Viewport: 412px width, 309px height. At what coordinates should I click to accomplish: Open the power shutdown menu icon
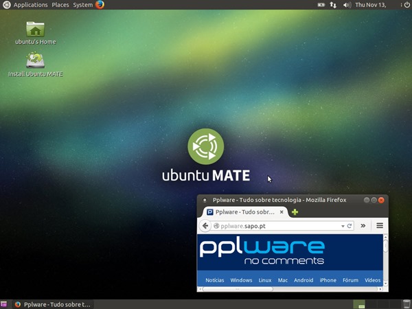pos(407,5)
